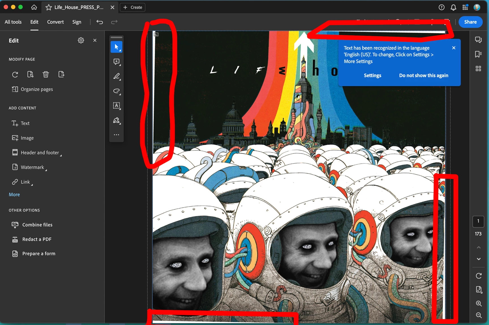The height and width of the screenshot is (325, 489).
Task: Open Edit panel settings gear
Action: coord(81,40)
